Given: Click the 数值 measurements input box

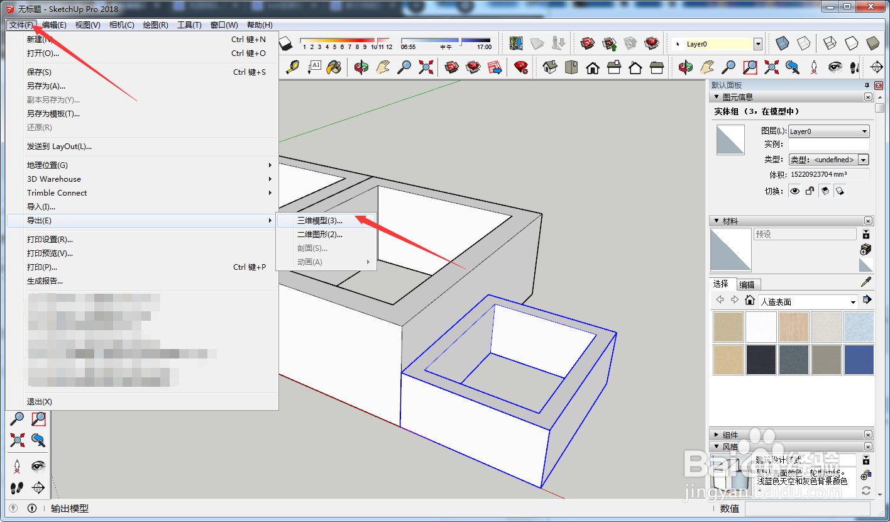Looking at the screenshot, I should coord(808,508).
